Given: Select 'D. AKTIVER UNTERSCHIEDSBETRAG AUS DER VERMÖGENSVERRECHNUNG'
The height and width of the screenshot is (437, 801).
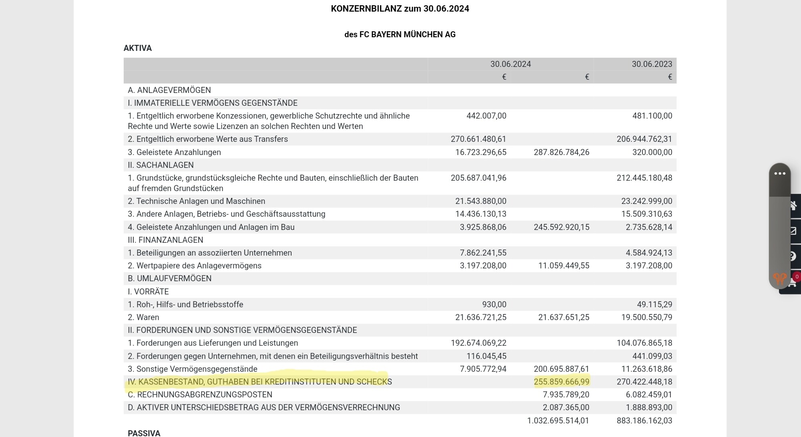Looking at the screenshot, I should pyautogui.click(x=264, y=407).
